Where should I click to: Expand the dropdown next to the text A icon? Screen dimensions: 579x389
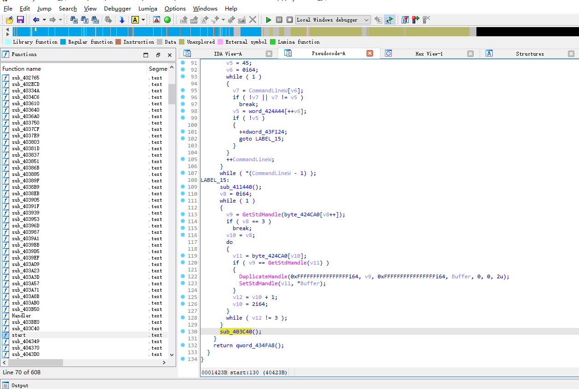pos(143,20)
